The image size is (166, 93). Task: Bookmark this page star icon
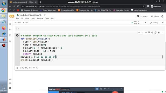143,6
